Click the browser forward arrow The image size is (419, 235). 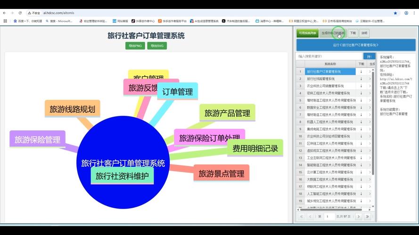click(12, 13)
